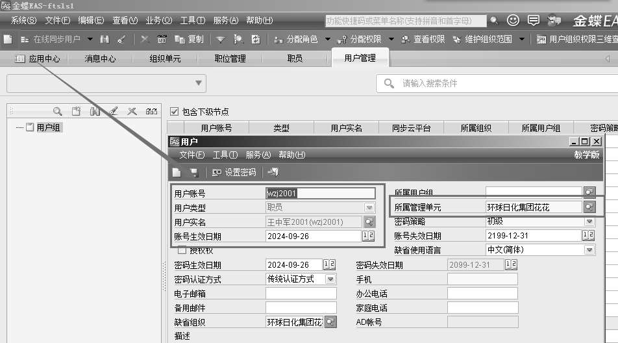This screenshot has width=618, height=343.
Task: Click inside the 功能快捷码或菜单名称 search box
Action: 405,21
